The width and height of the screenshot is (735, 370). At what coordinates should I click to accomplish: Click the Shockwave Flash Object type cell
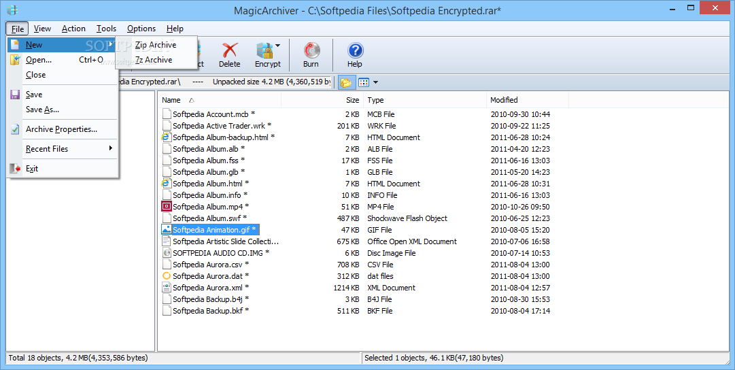click(x=407, y=218)
